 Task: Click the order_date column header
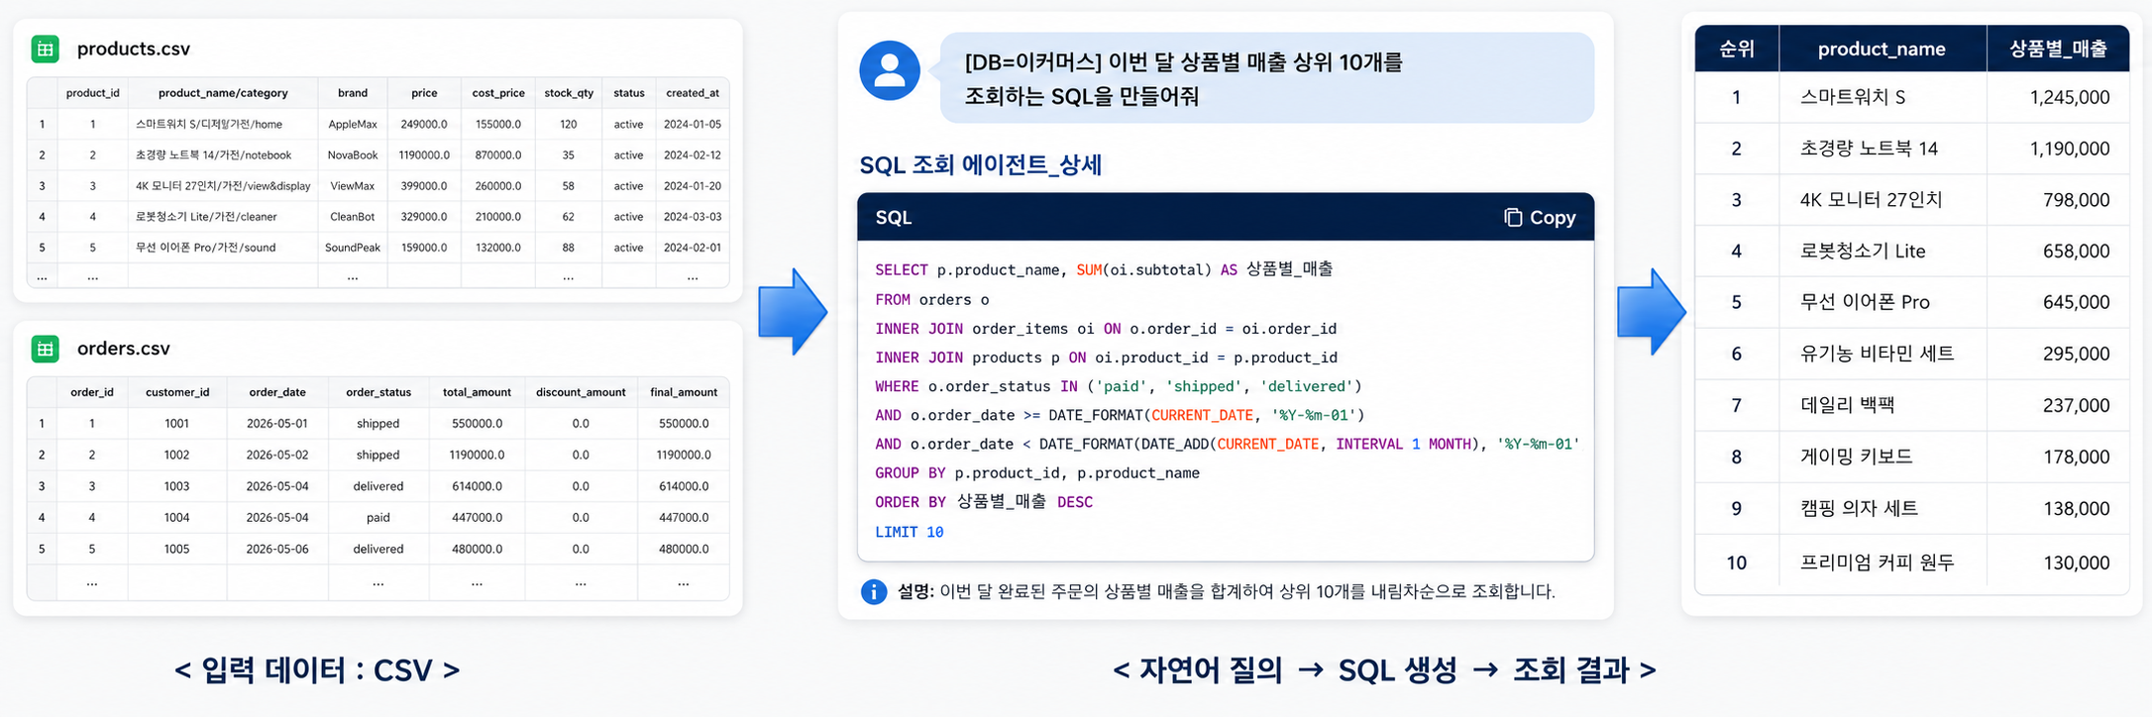point(277,392)
